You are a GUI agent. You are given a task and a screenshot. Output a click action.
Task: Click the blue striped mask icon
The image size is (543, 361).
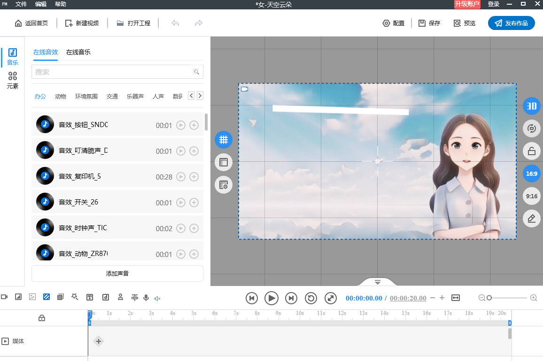(47, 297)
